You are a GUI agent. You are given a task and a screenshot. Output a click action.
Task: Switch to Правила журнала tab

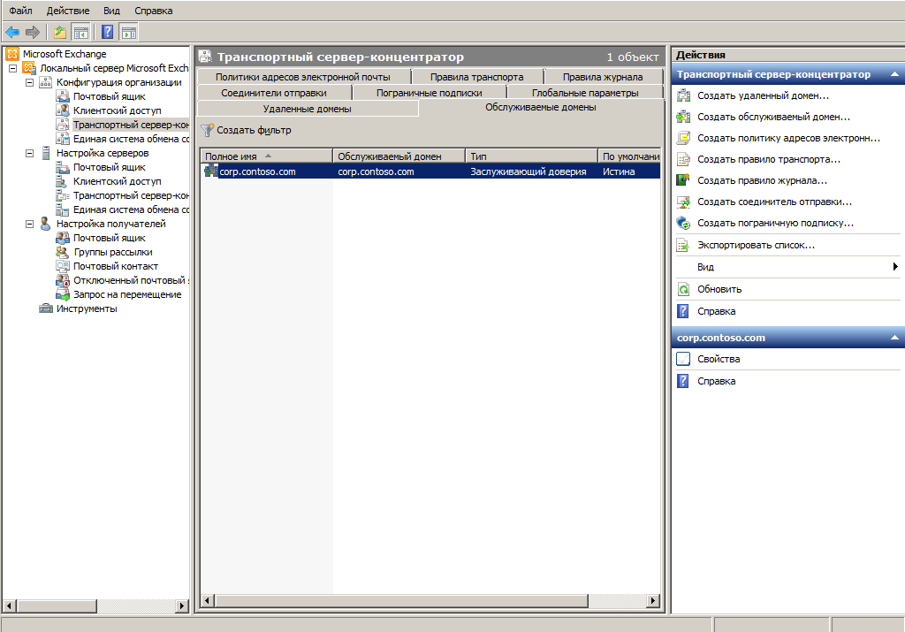[603, 77]
